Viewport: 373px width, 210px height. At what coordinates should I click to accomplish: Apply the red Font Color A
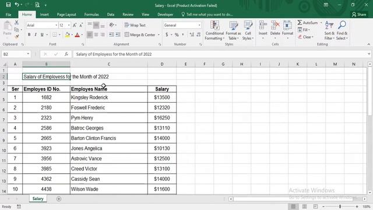tap(77, 35)
